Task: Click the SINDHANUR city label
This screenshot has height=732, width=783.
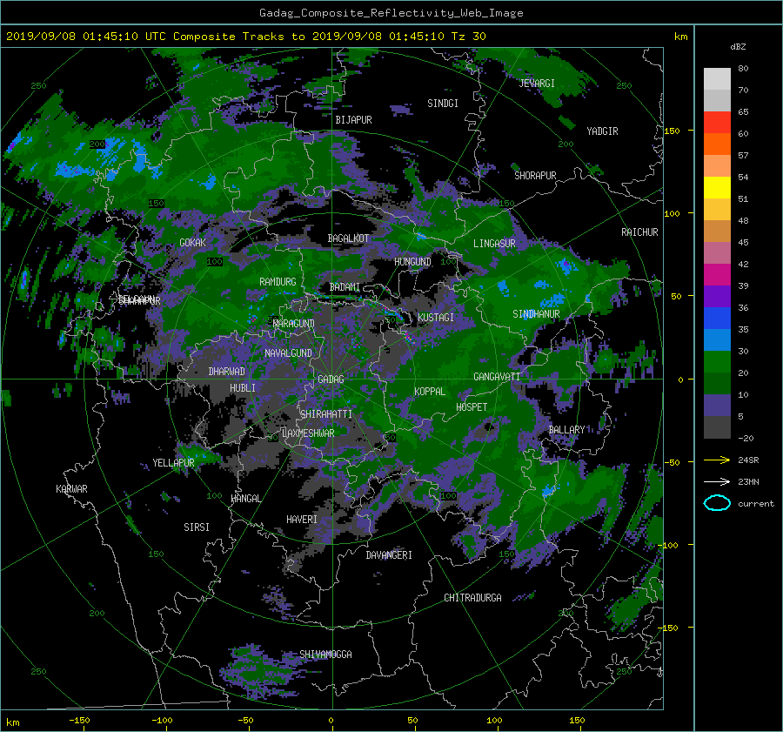Action: (x=536, y=314)
